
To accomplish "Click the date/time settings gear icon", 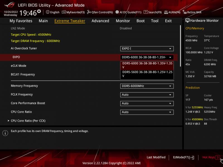I will point(39,11).
